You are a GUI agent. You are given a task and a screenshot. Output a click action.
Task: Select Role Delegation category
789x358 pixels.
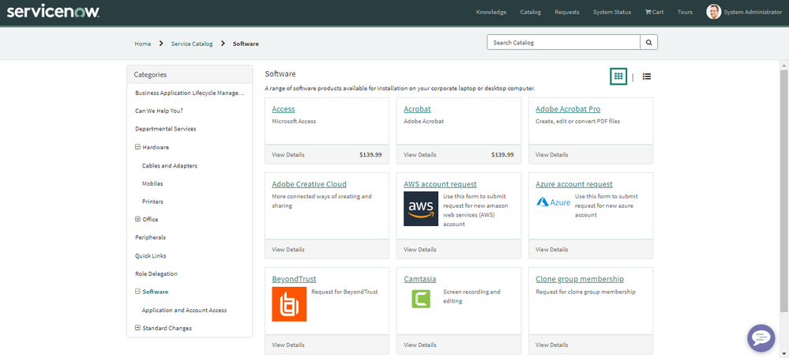click(x=156, y=273)
